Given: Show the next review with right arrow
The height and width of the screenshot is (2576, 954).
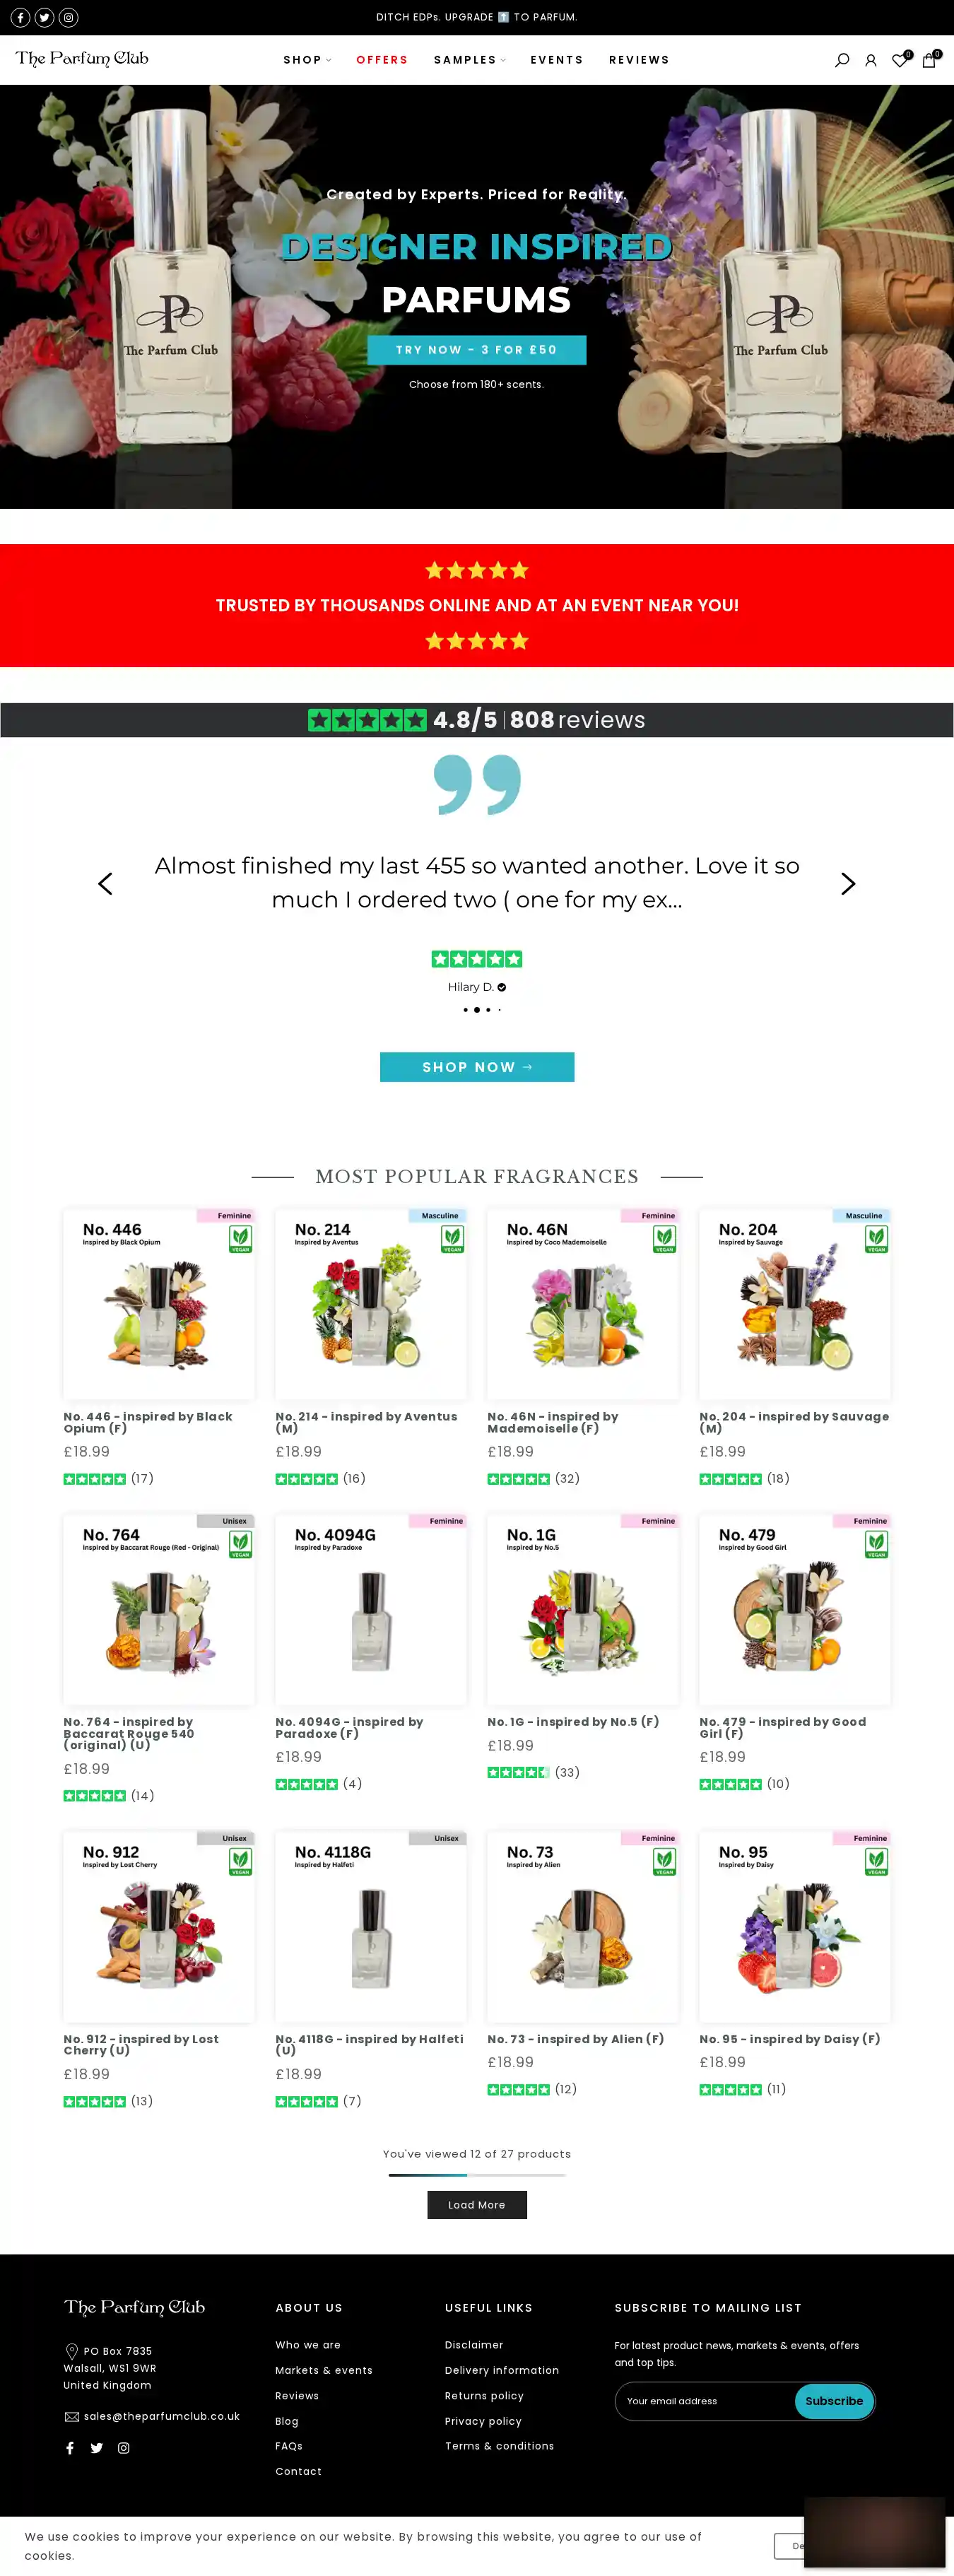Looking at the screenshot, I should pyautogui.click(x=848, y=883).
